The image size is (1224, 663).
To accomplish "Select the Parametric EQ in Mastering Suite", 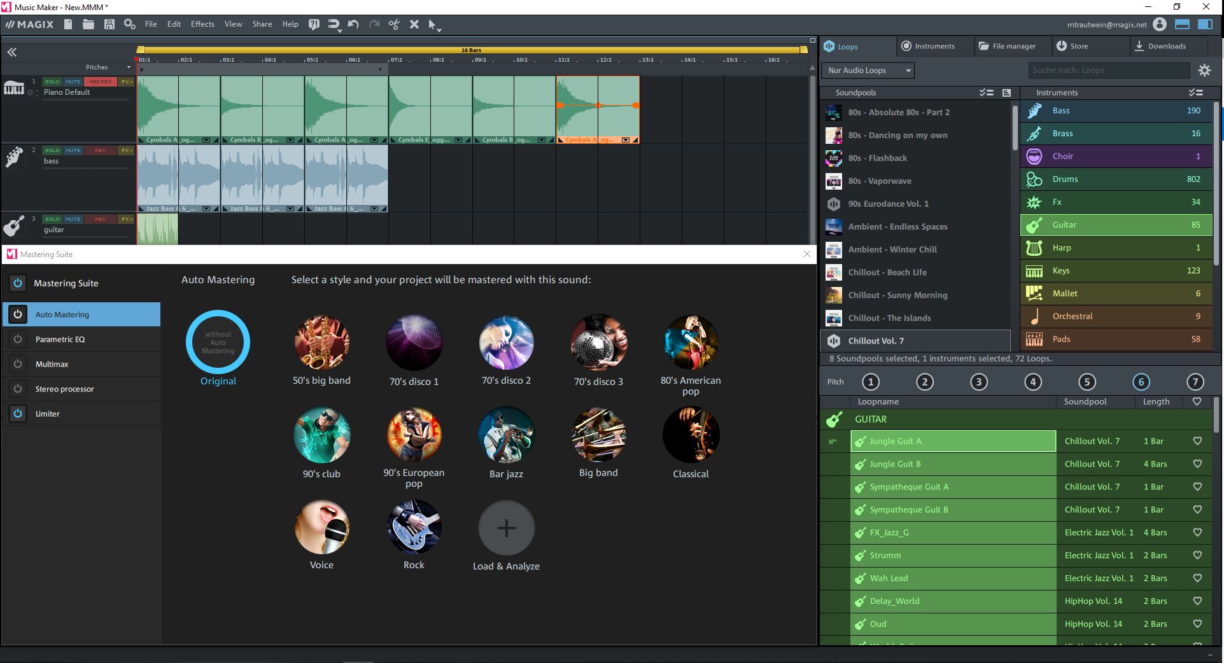I will [60, 339].
